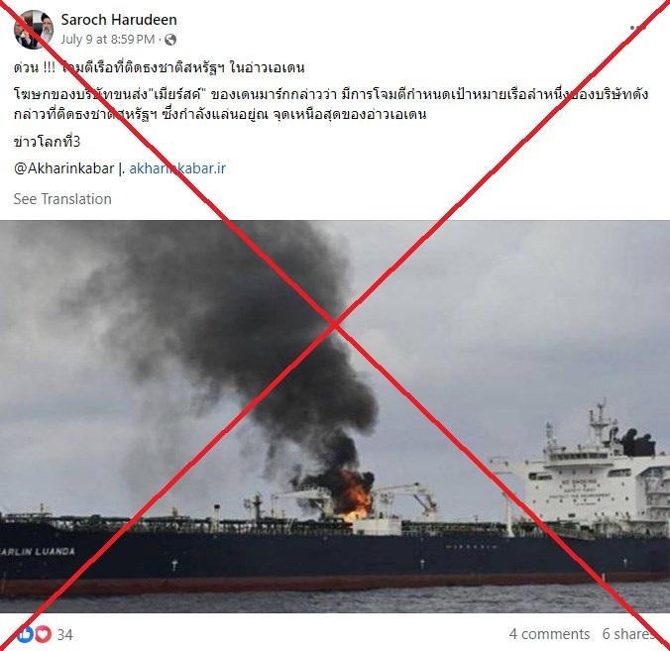Click the globe public audience icon
The height and width of the screenshot is (651, 670).
click(170, 40)
